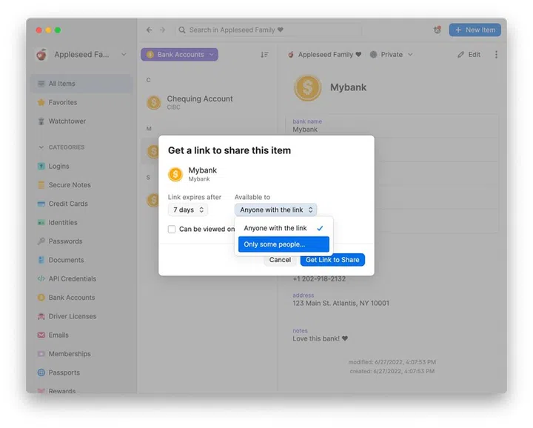
Task: Click the Memberships category label
Action: point(70,354)
